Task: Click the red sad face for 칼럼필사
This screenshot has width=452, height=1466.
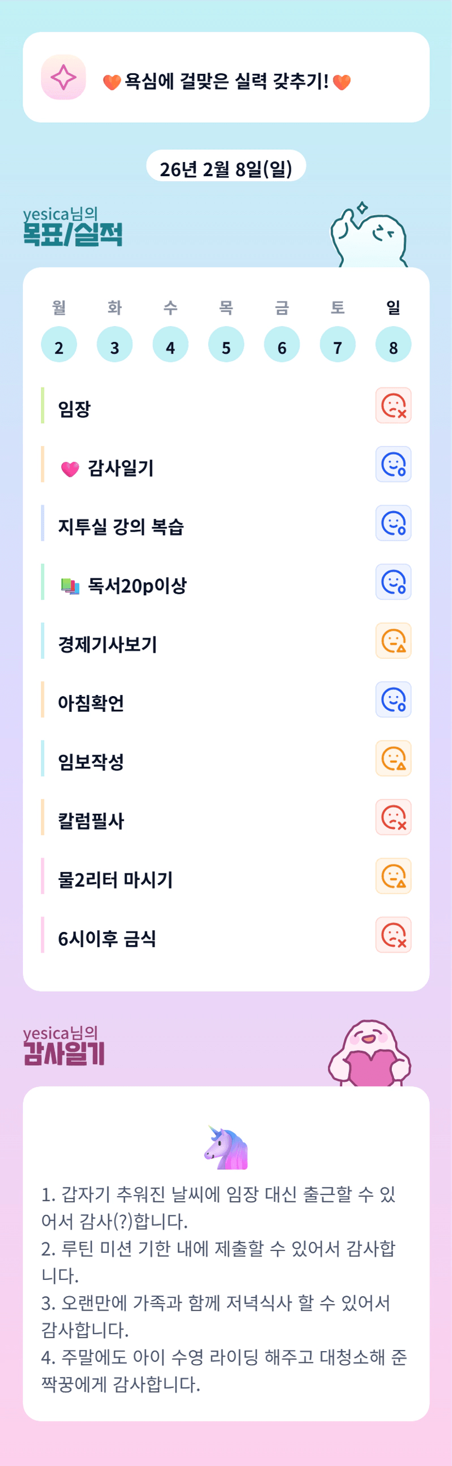Action: pos(393,817)
